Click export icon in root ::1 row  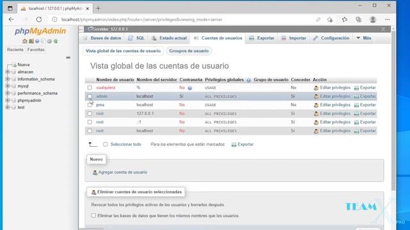click(356, 122)
